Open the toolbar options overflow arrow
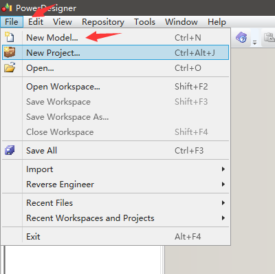The image size is (275, 274). pyautogui.click(x=254, y=43)
